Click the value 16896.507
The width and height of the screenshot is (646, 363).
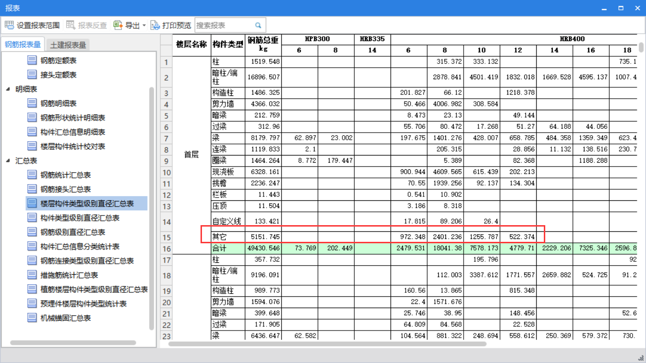(x=263, y=77)
